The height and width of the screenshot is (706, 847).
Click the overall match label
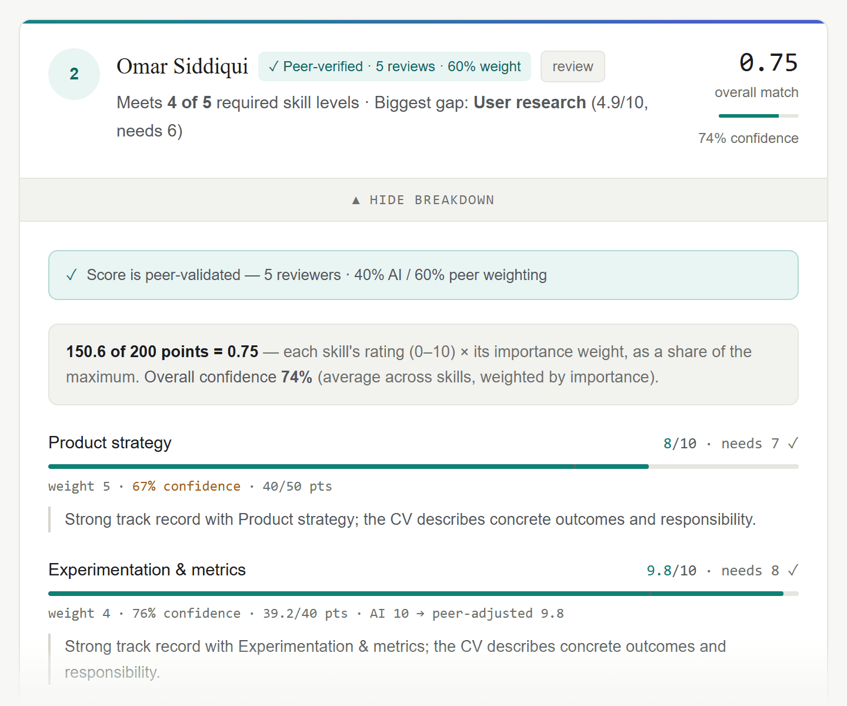(x=756, y=92)
